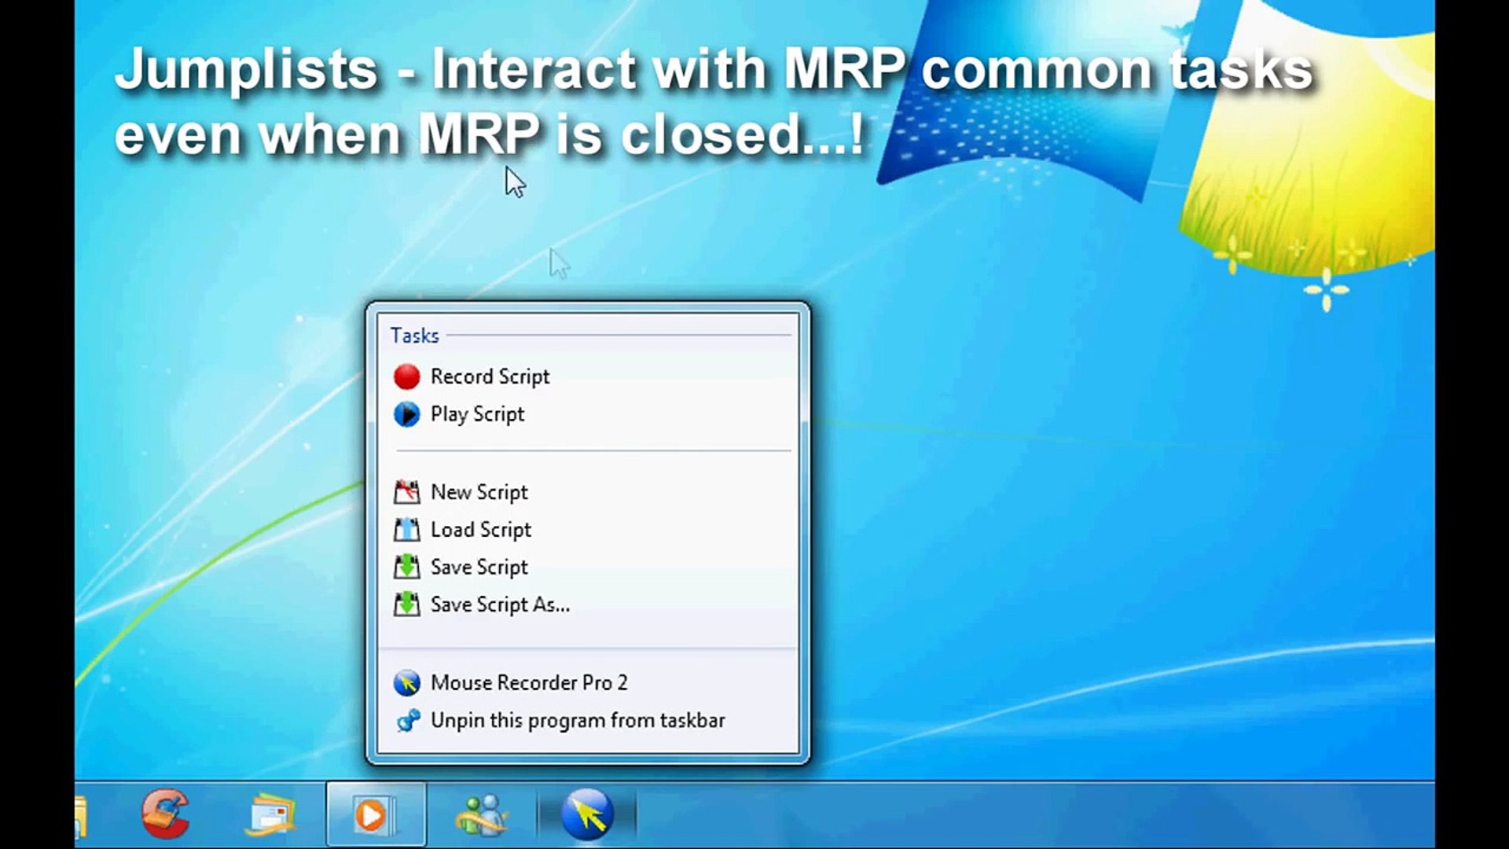Click the unpin pushpin icon
The width and height of the screenshot is (1509, 849).
[x=408, y=720]
